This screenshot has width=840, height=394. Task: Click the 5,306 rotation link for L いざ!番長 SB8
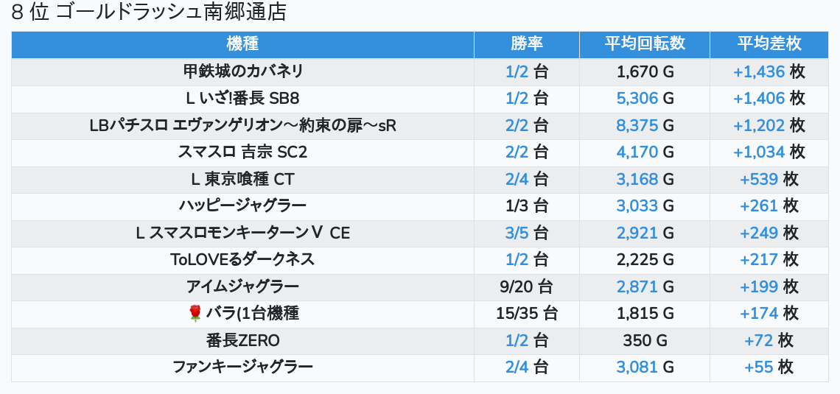click(637, 99)
